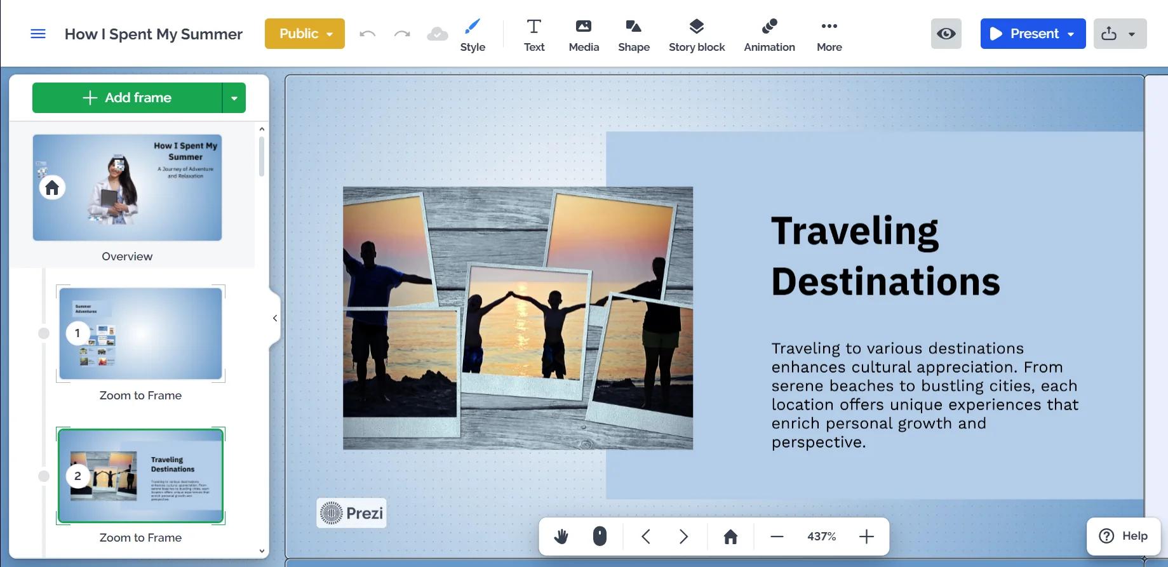The width and height of the screenshot is (1168, 567).
Task: Toggle the mouse navigation mode
Action: coord(600,537)
